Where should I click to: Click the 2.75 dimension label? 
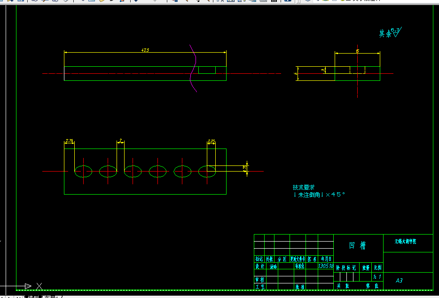(x=70, y=141)
